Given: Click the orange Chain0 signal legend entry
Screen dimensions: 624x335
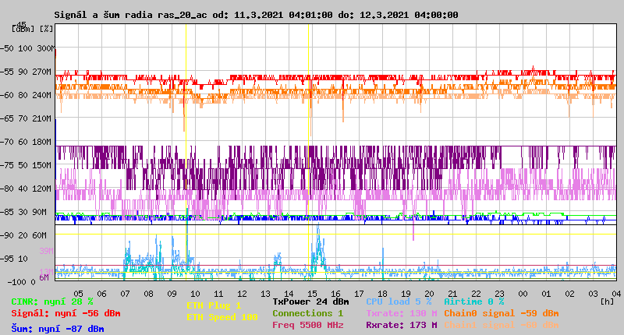Looking at the screenshot, I should point(502,313).
